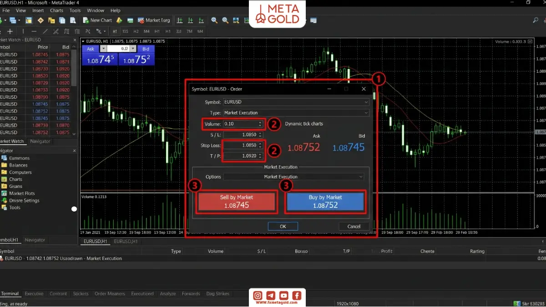
Task: Click the yellow diamond toolbar icon
Action: 40,20
